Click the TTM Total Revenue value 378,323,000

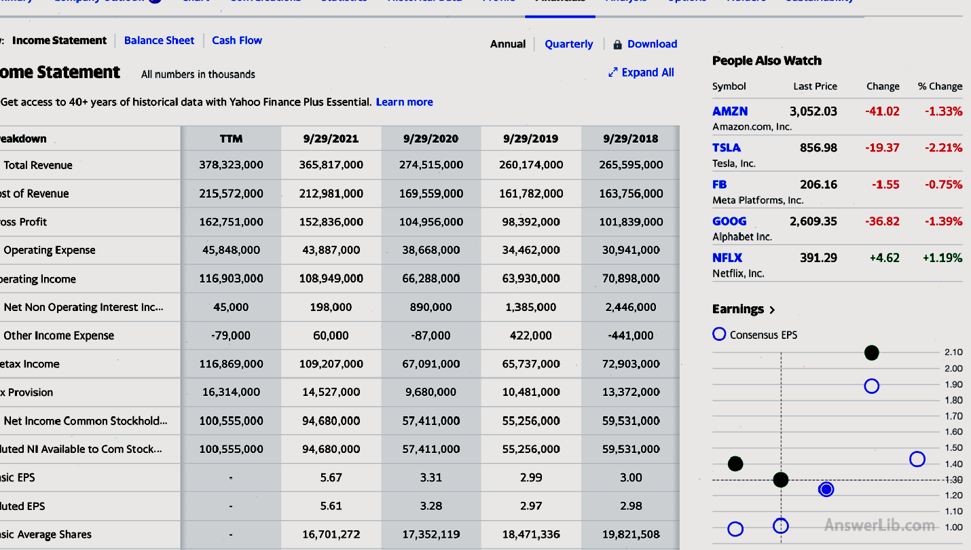(x=231, y=165)
